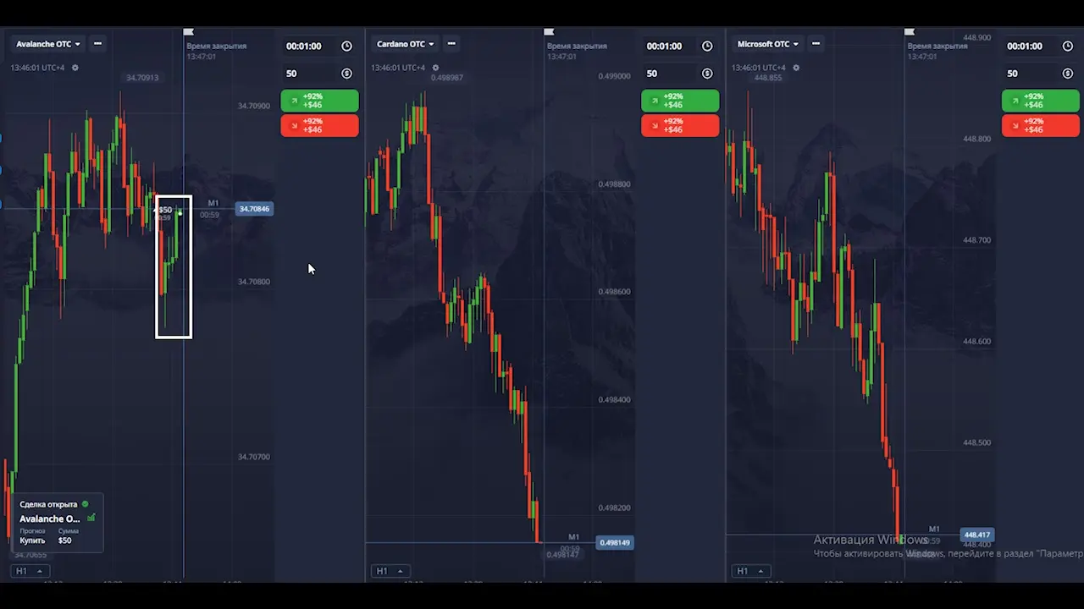1084x609 pixels.
Task: Open the Cardano OTC asset dropdown
Action: 405,44
